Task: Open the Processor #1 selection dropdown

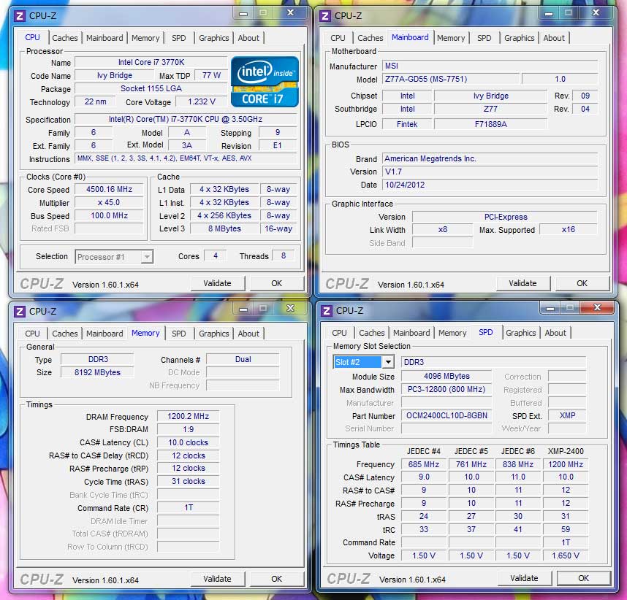Action: [x=114, y=257]
